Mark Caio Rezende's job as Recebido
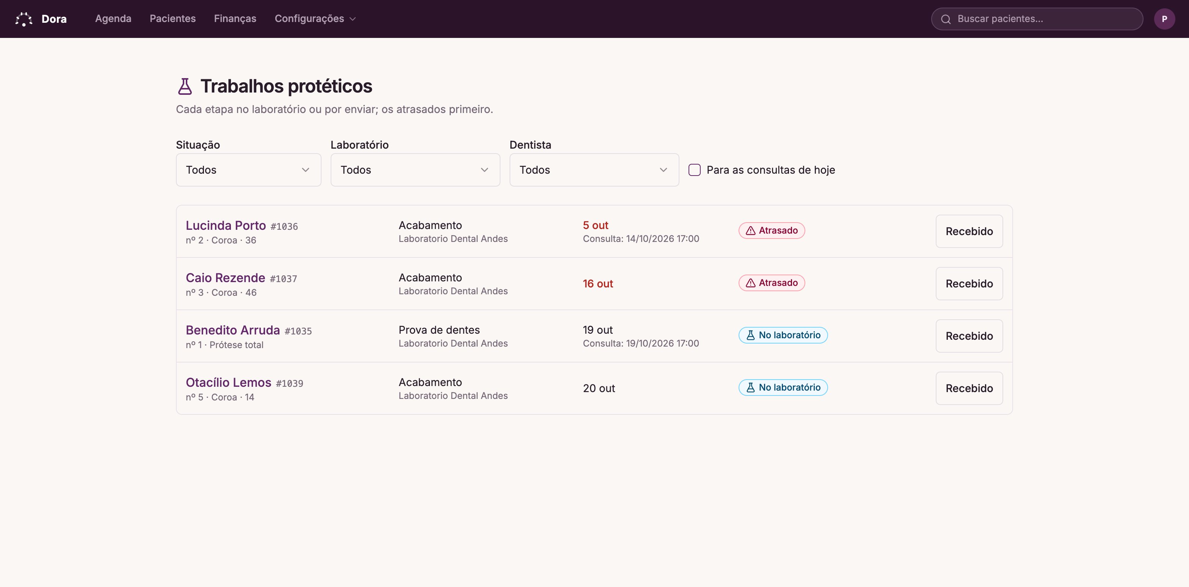 pyautogui.click(x=969, y=283)
